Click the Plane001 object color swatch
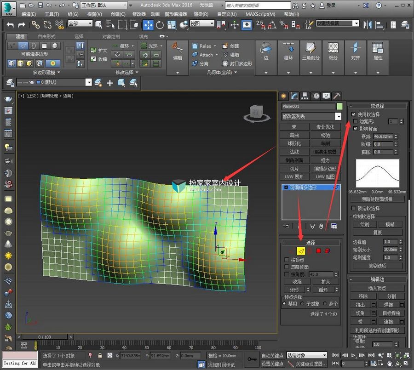 coord(339,106)
